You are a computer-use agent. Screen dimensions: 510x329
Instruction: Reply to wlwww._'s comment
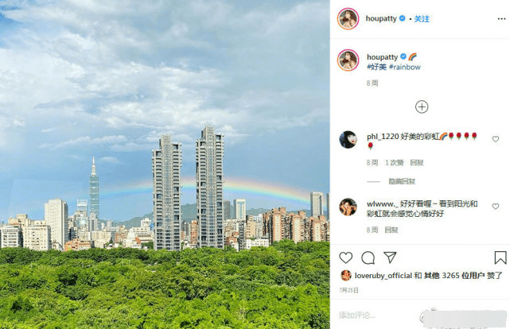[x=391, y=230]
